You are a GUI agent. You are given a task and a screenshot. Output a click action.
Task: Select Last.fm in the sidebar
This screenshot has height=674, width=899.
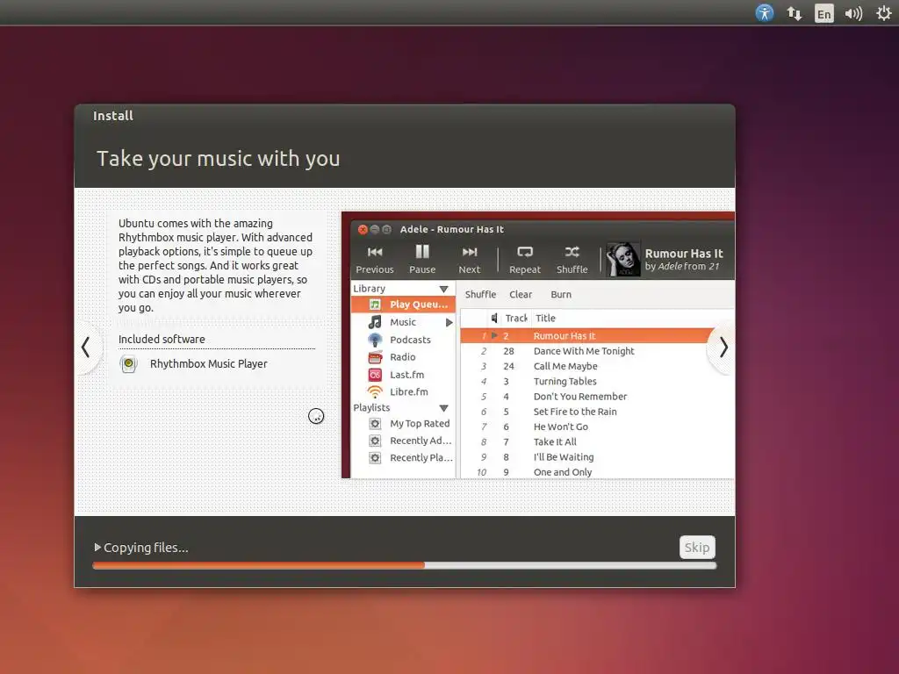pos(403,375)
